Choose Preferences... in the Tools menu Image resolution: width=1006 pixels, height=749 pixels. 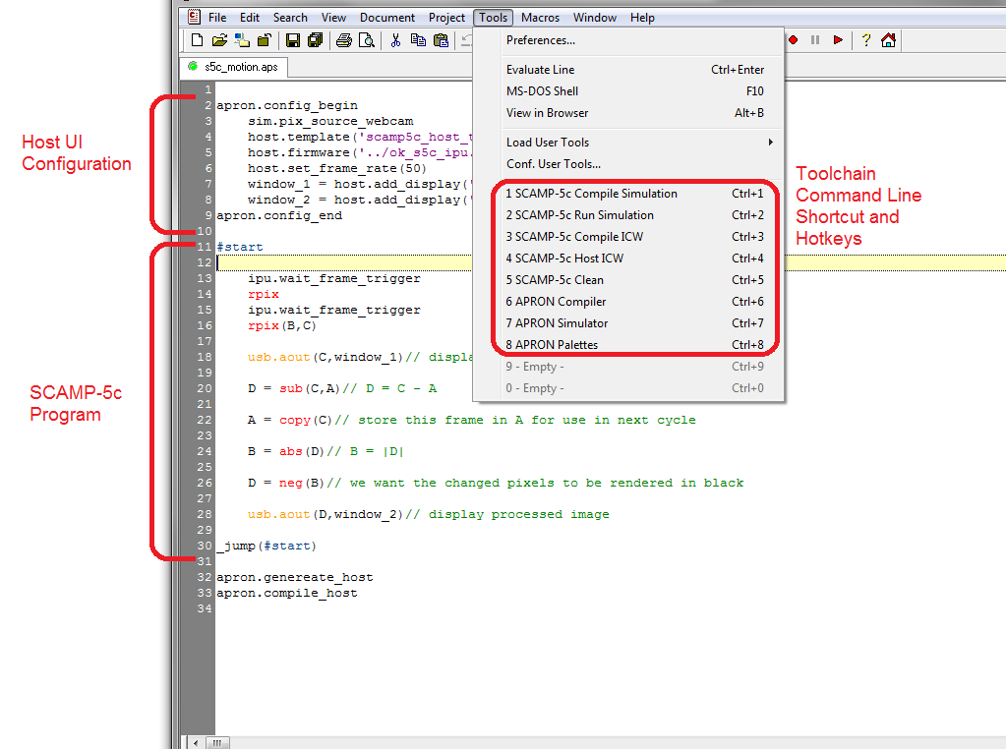(628, 40)
